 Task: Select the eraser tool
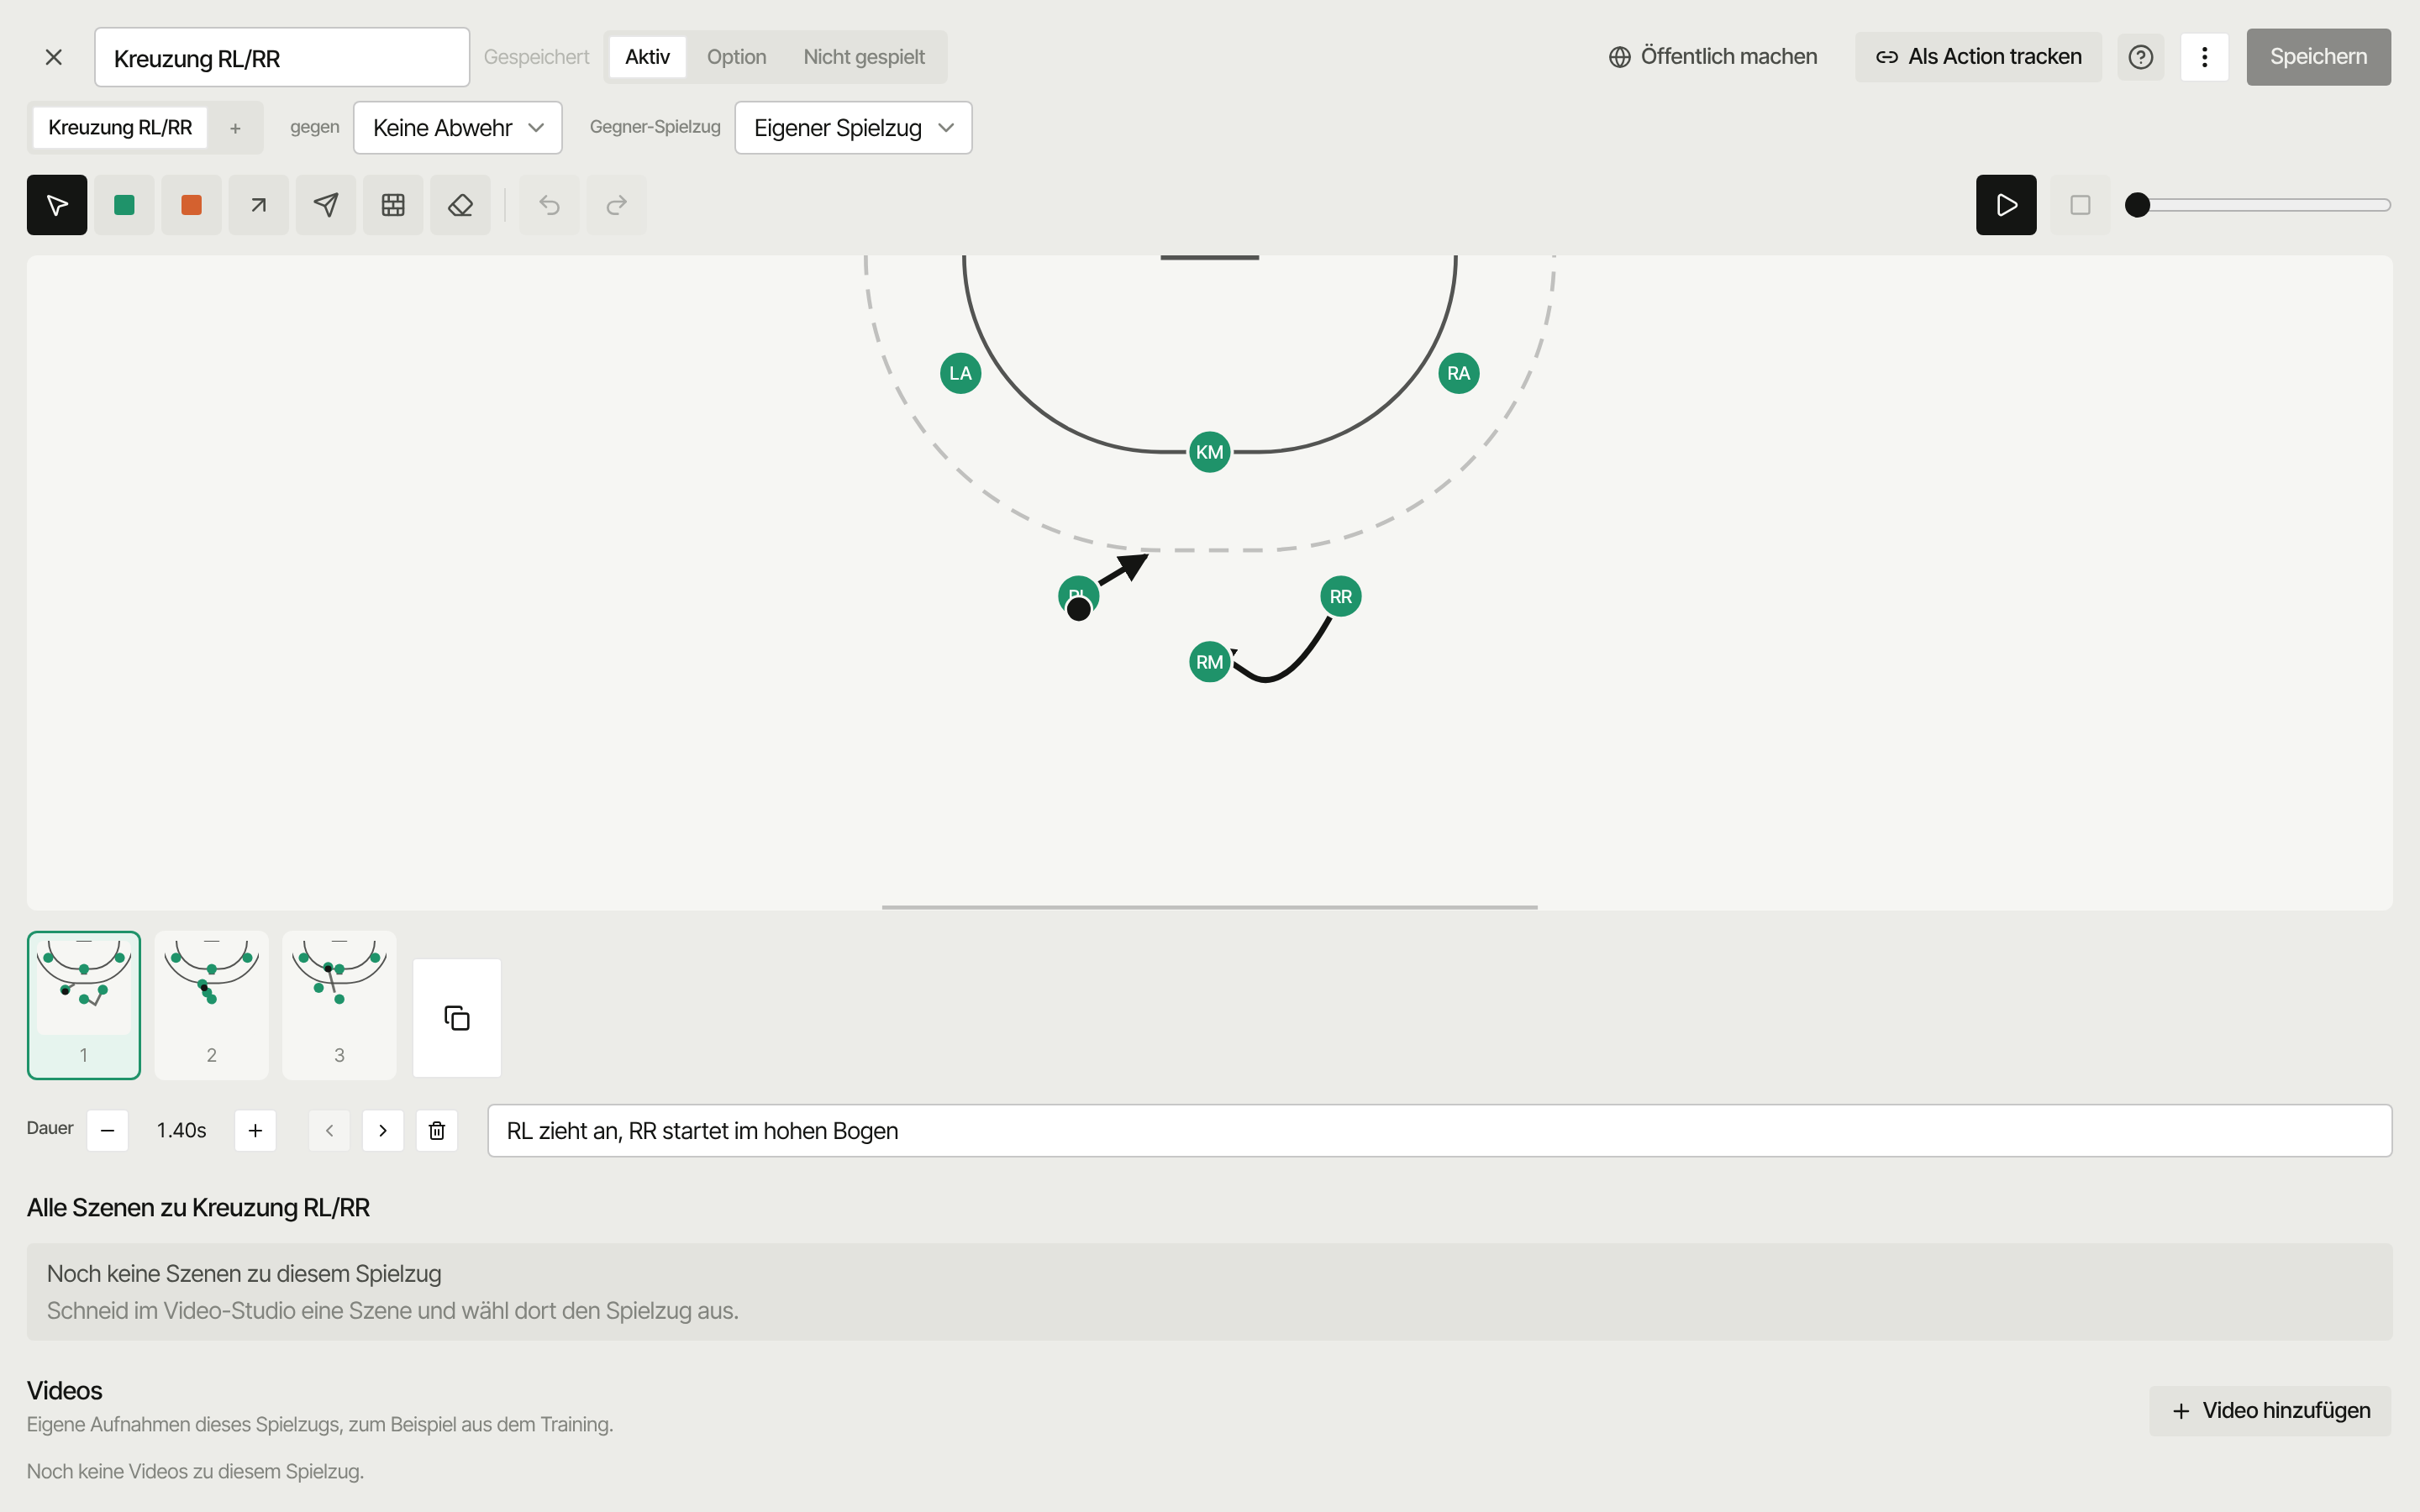pyautogui.click(x=460, y=205)
